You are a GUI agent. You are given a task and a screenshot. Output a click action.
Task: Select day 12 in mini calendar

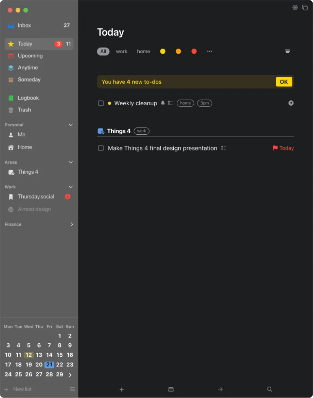coord(29,355)
